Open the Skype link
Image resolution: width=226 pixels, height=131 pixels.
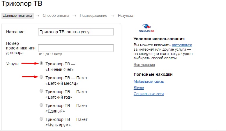tap(139, 88)
